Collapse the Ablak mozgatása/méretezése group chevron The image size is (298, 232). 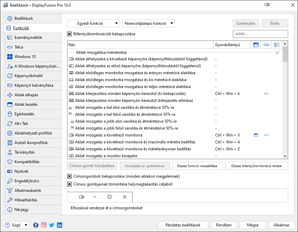tap(277, 52)
